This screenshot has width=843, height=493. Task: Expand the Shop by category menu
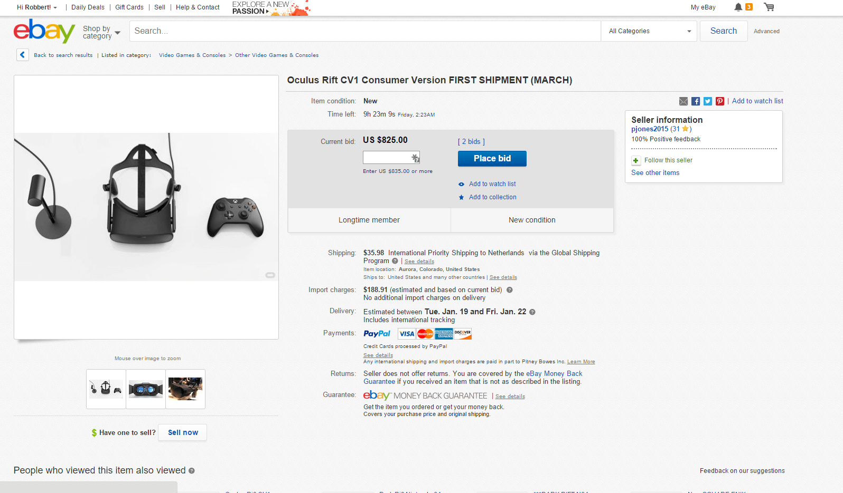(x=101, y=32)
